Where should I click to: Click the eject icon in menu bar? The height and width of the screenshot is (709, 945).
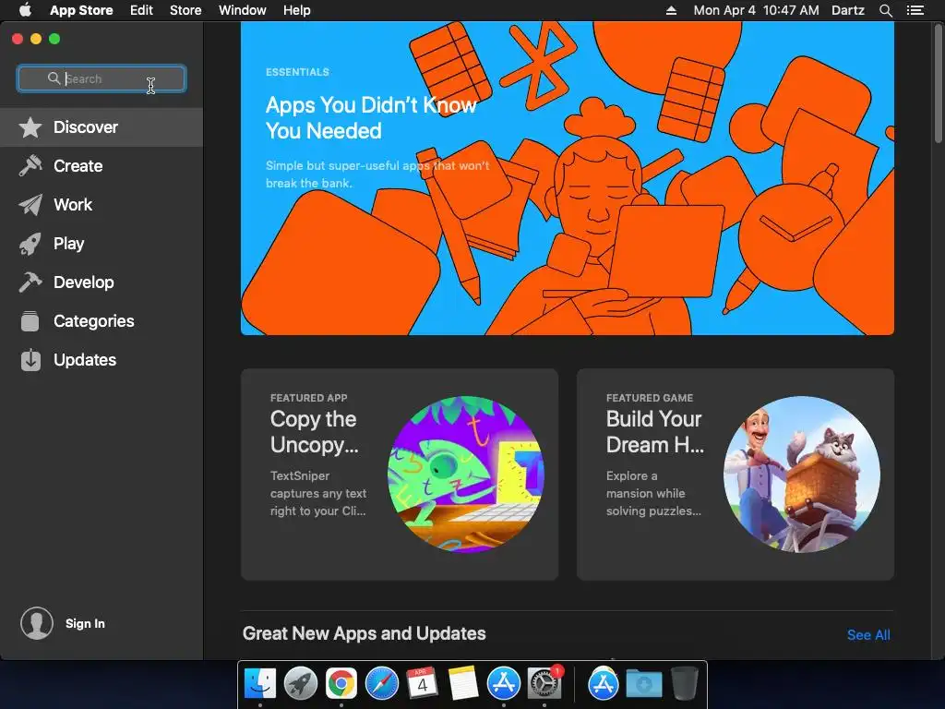671,10
